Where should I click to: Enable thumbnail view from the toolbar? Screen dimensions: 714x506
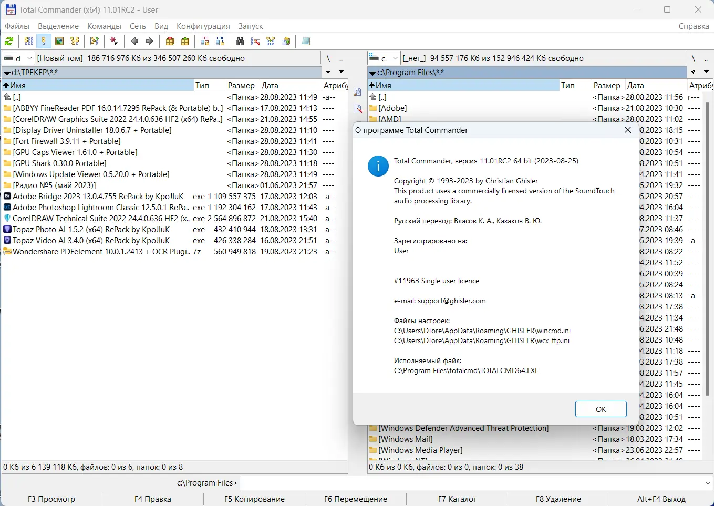(59, 41)
